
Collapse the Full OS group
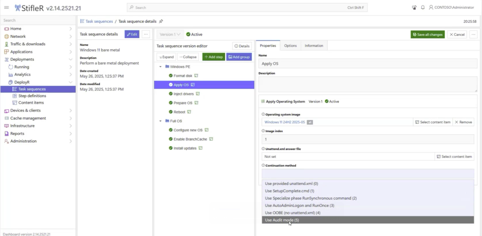click(161, 121)
